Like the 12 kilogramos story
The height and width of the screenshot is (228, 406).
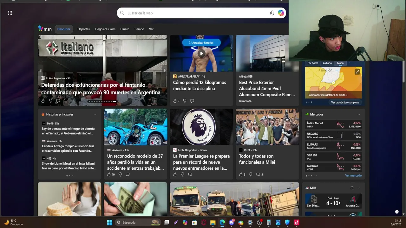tap(175, 101)
